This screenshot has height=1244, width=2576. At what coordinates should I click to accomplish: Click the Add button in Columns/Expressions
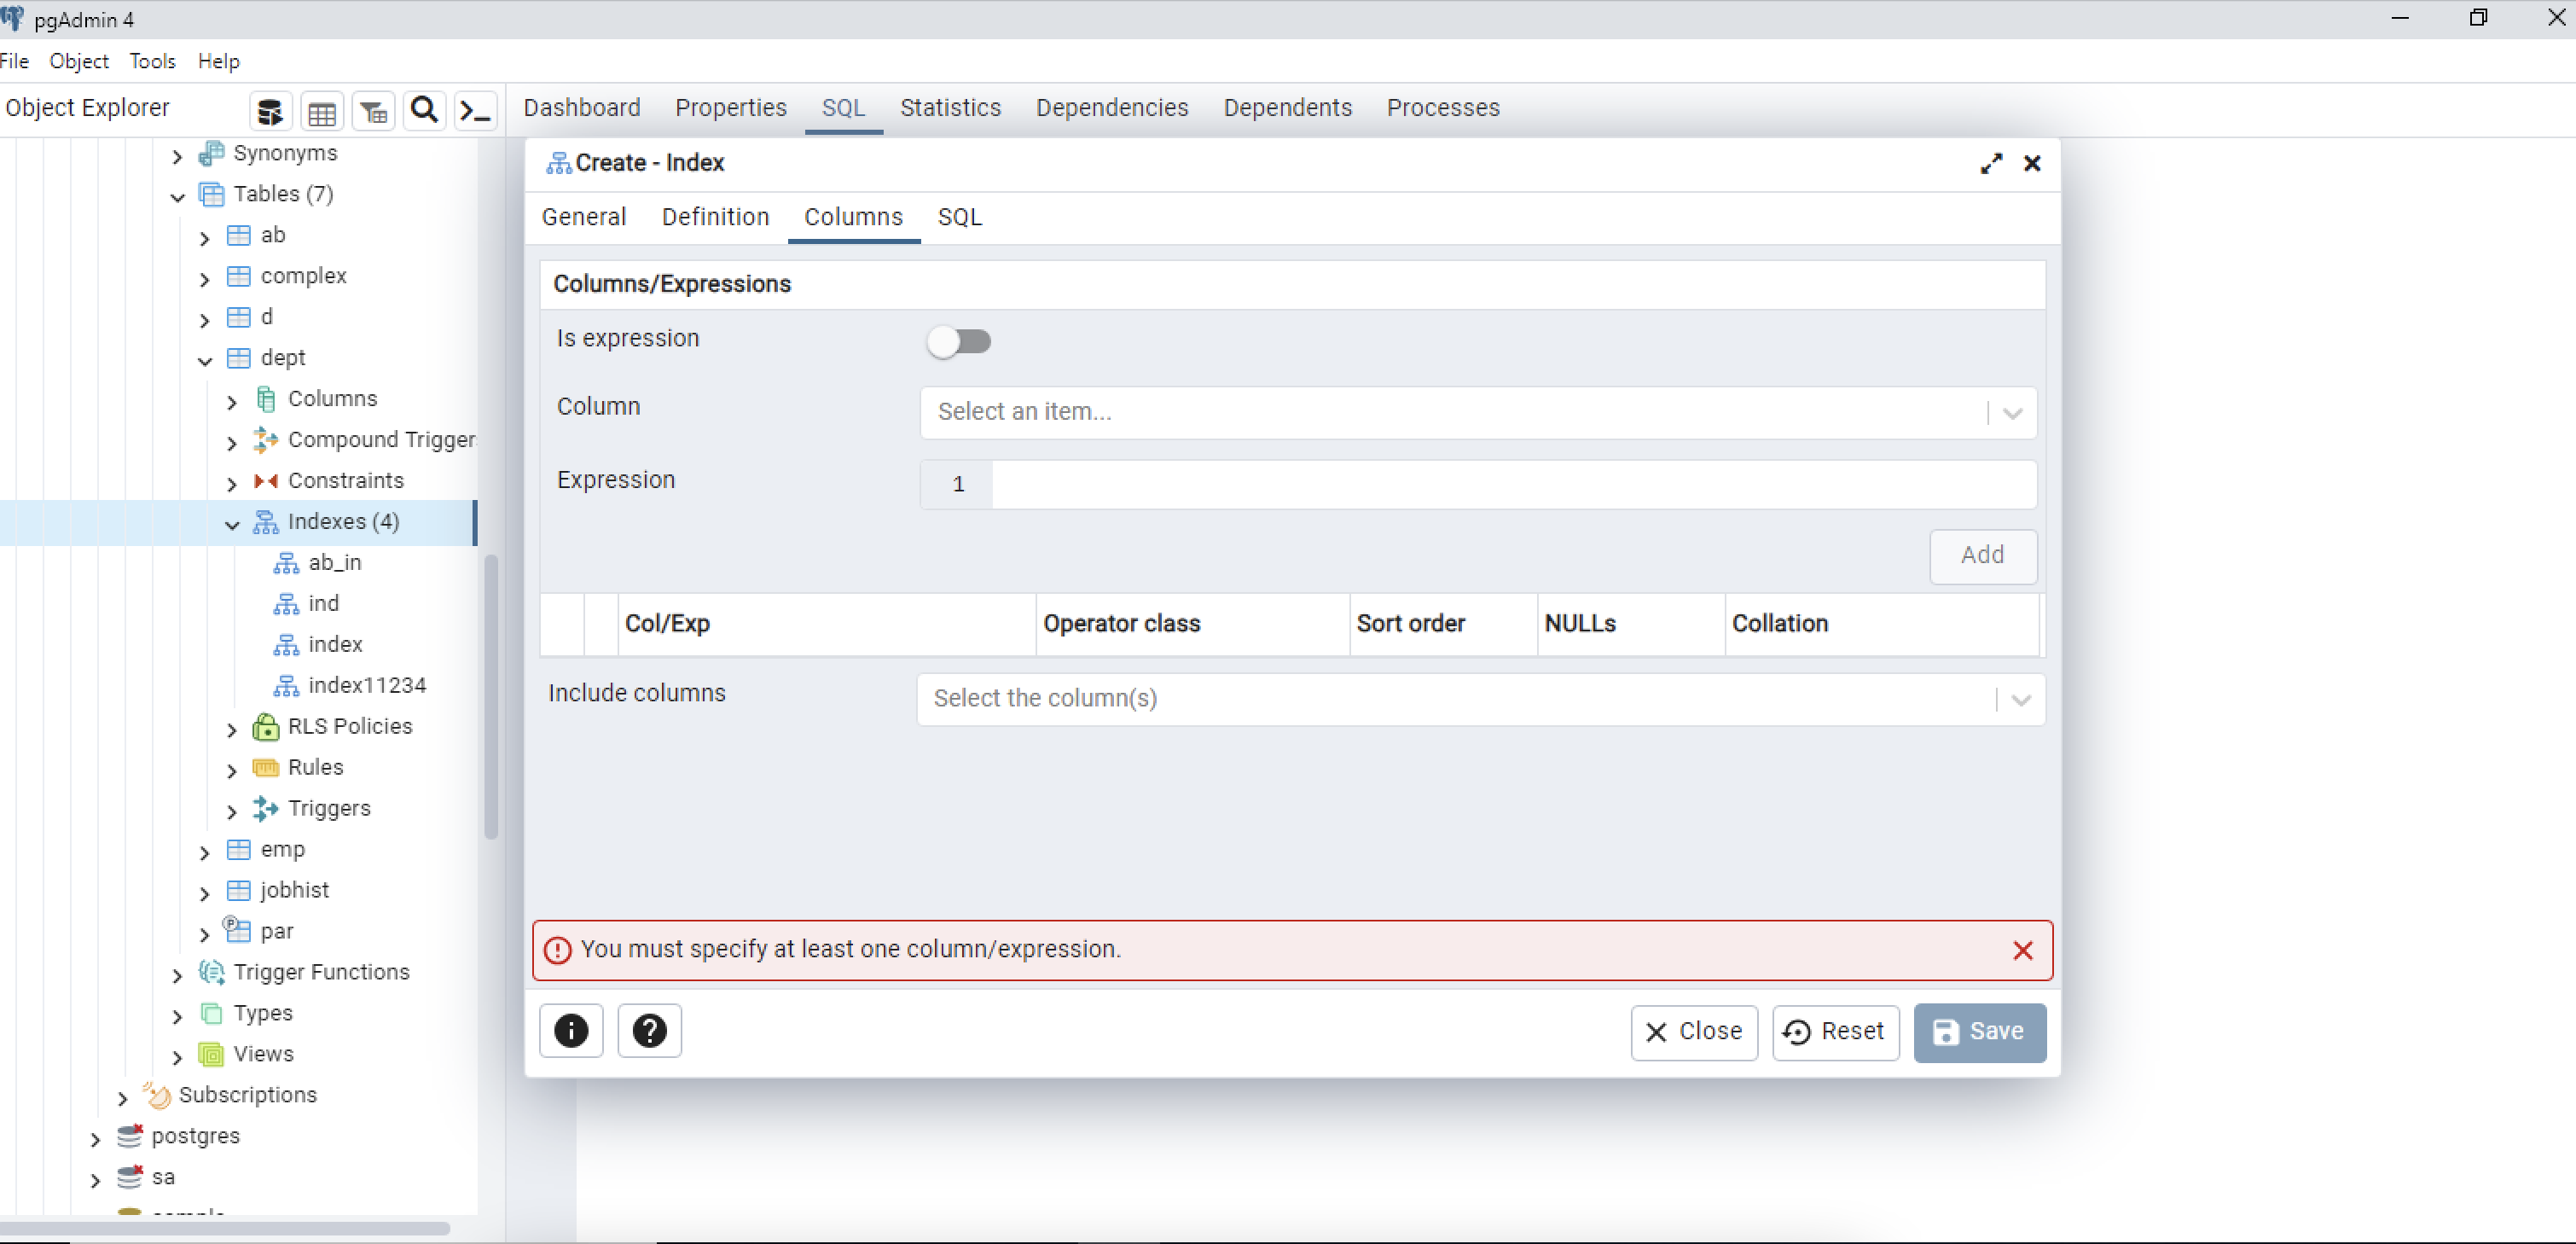(x=1982, y=556)
